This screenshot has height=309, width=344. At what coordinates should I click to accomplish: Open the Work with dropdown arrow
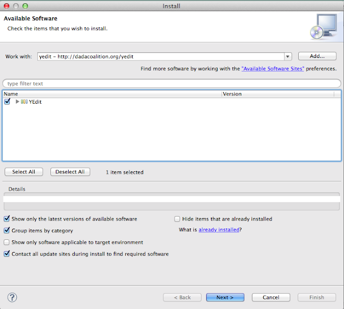coord(288,57)
